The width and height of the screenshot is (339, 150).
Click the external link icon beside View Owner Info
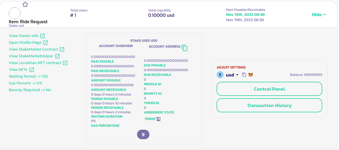point(43,36)
